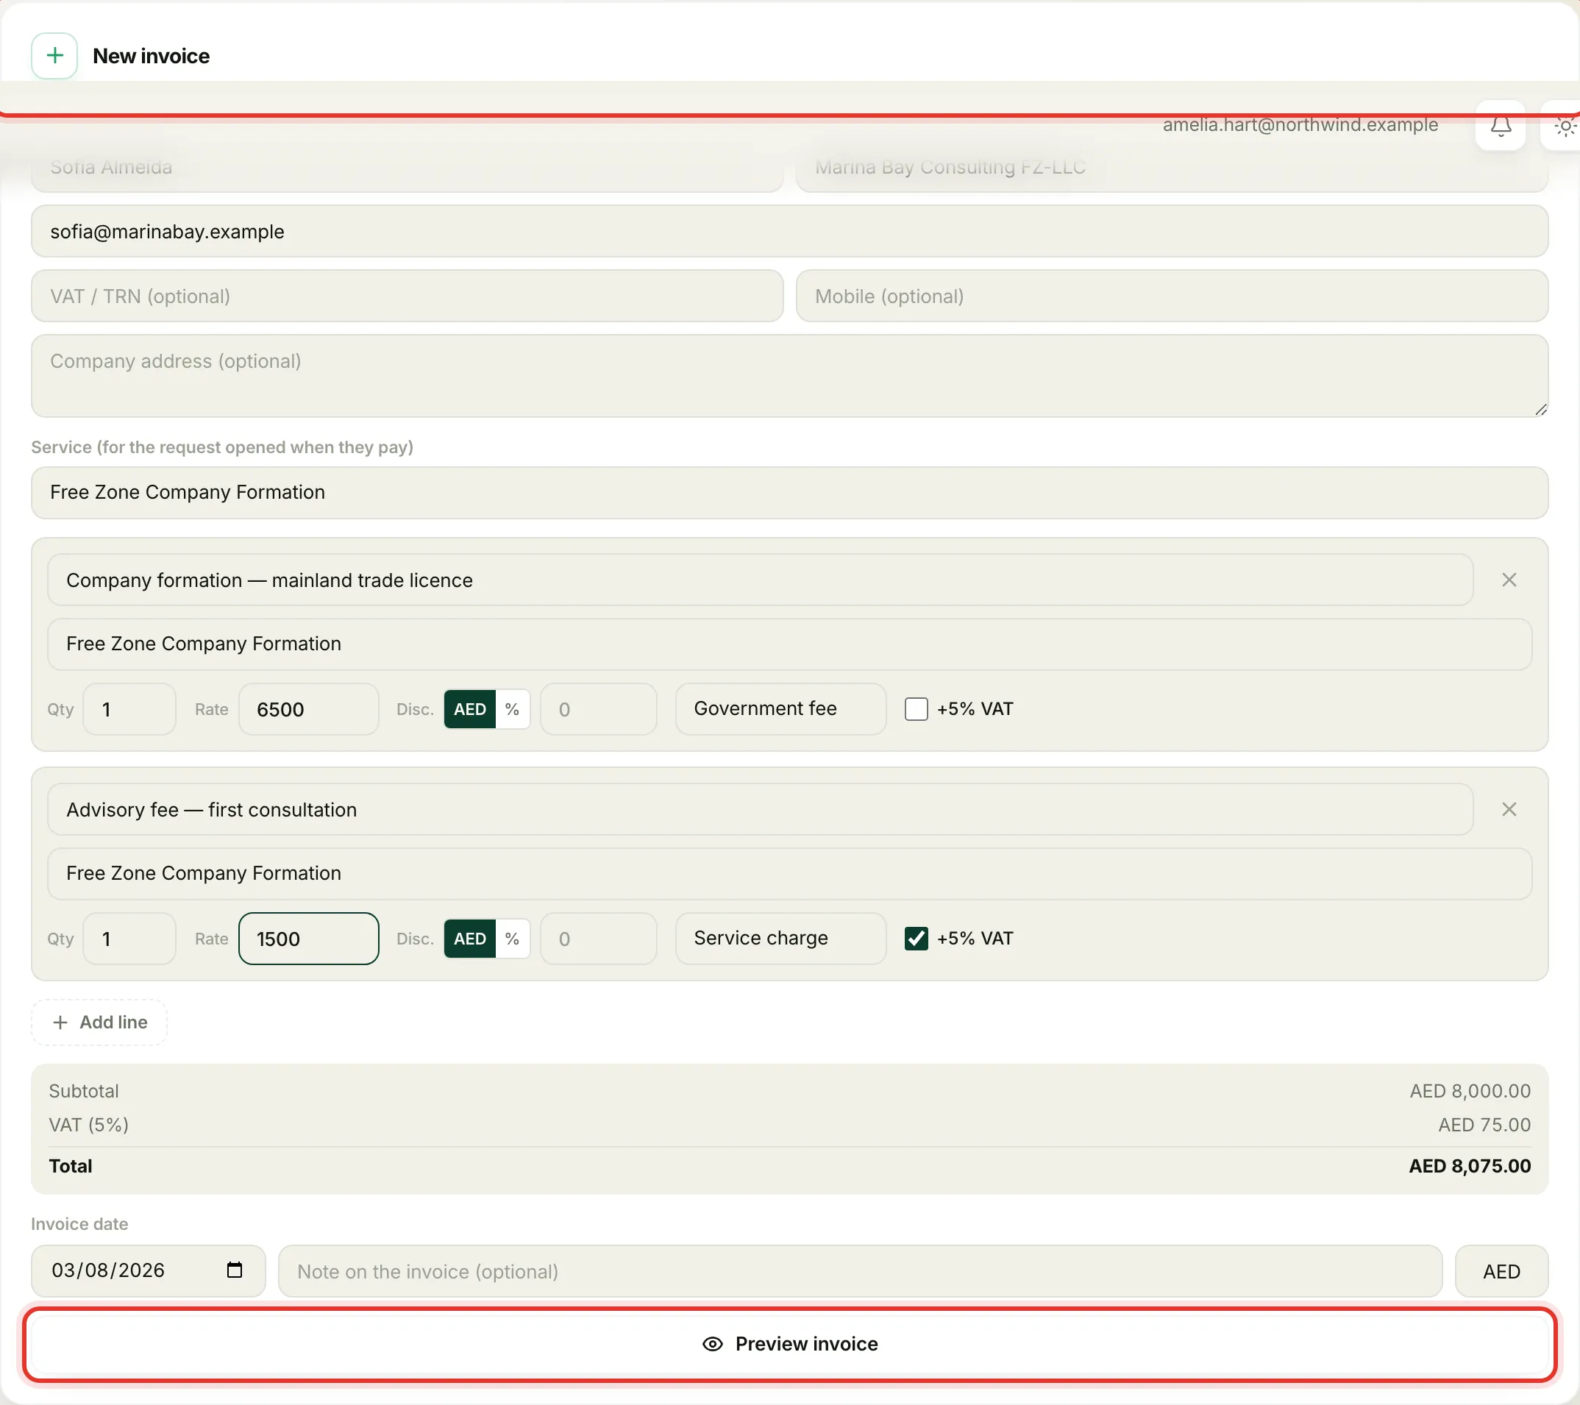Screen dimensions: 1580x1405
Task: Click into the Company address textarea
Action: 789,376
